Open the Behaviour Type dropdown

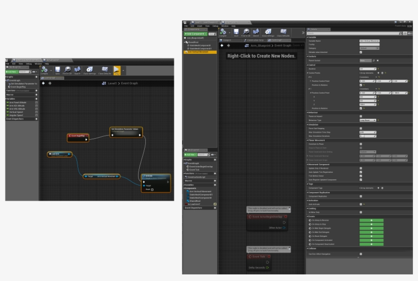click(368, 120)
